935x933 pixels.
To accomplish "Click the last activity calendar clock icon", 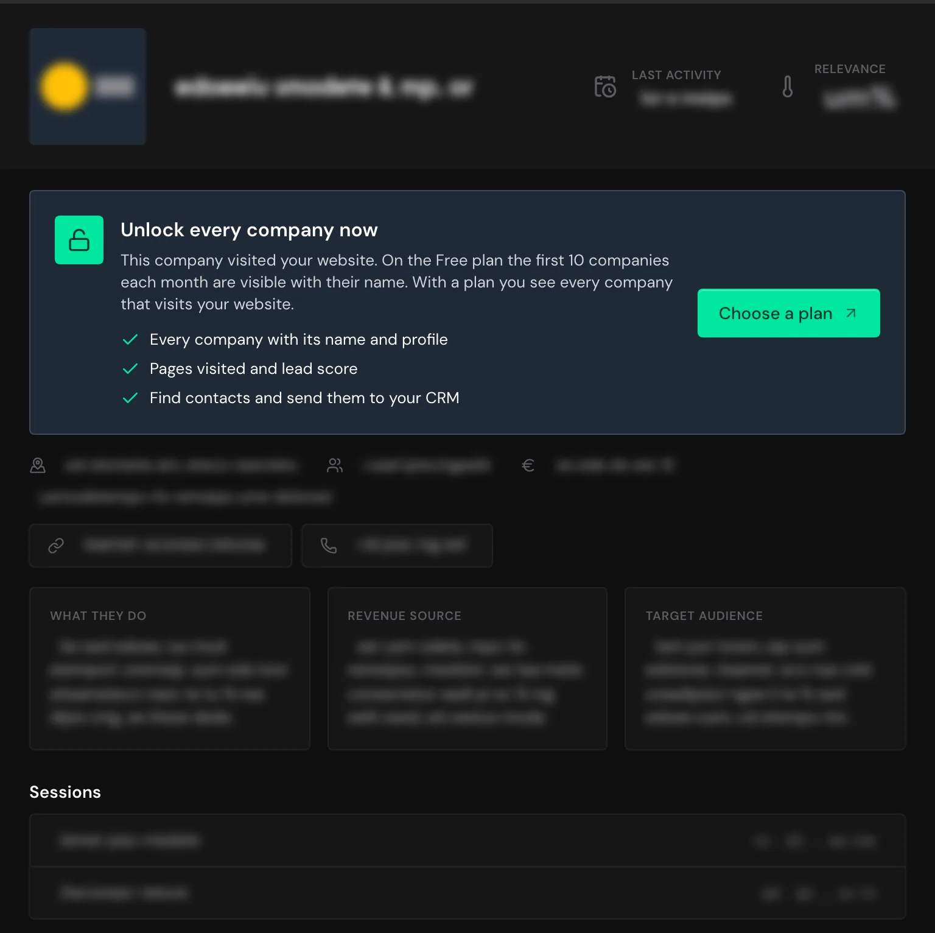I will point(605,86).
